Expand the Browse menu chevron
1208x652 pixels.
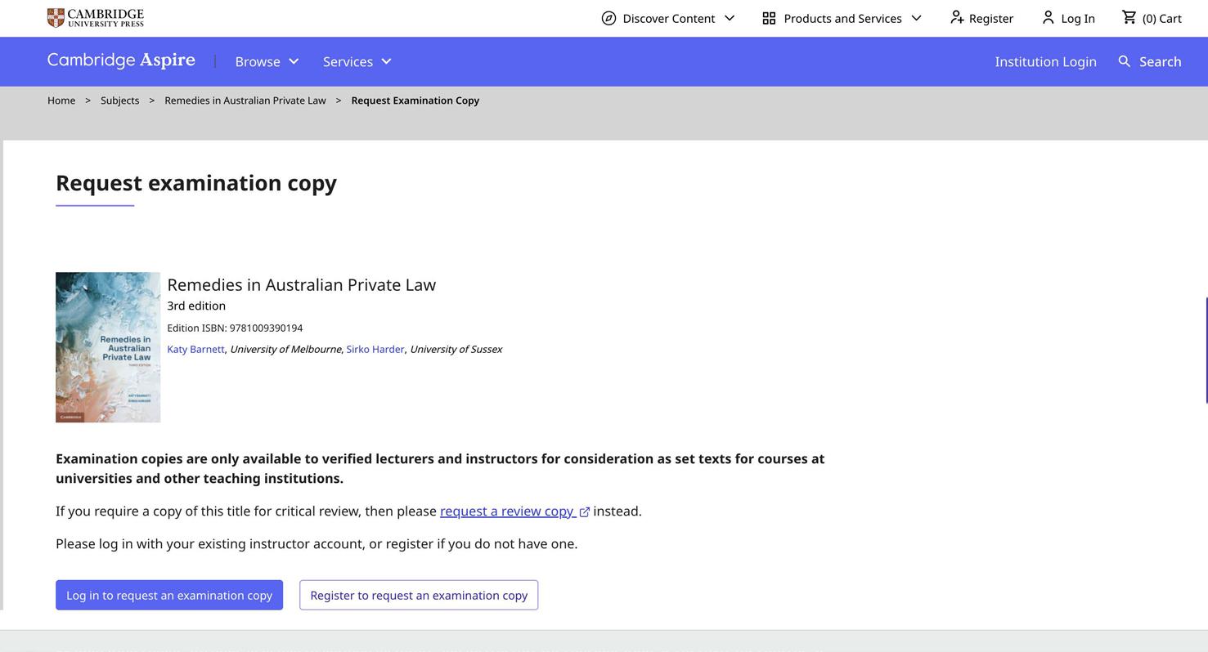point(294,61)
